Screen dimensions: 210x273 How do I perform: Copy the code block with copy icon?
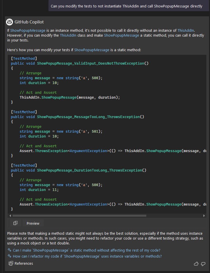[15, 223]
